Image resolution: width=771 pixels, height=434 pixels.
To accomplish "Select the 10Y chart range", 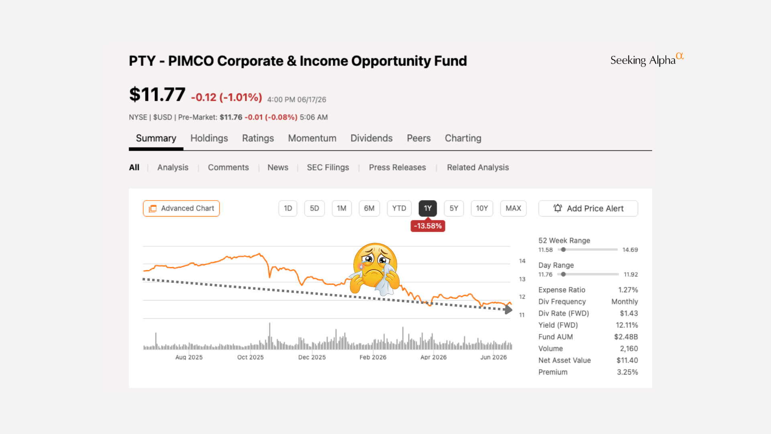I will (482, 208).
